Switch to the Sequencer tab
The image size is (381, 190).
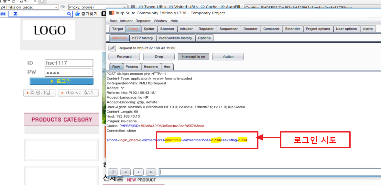[x=228, y=29]
